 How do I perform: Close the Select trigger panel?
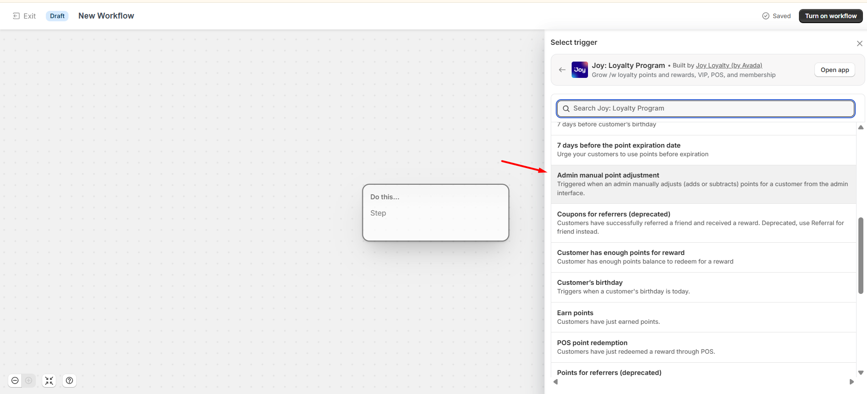click(x=859, y=43)
